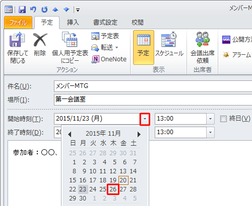Send to OneNote
The image size is (252, 206).
click(x=109, y=59)
